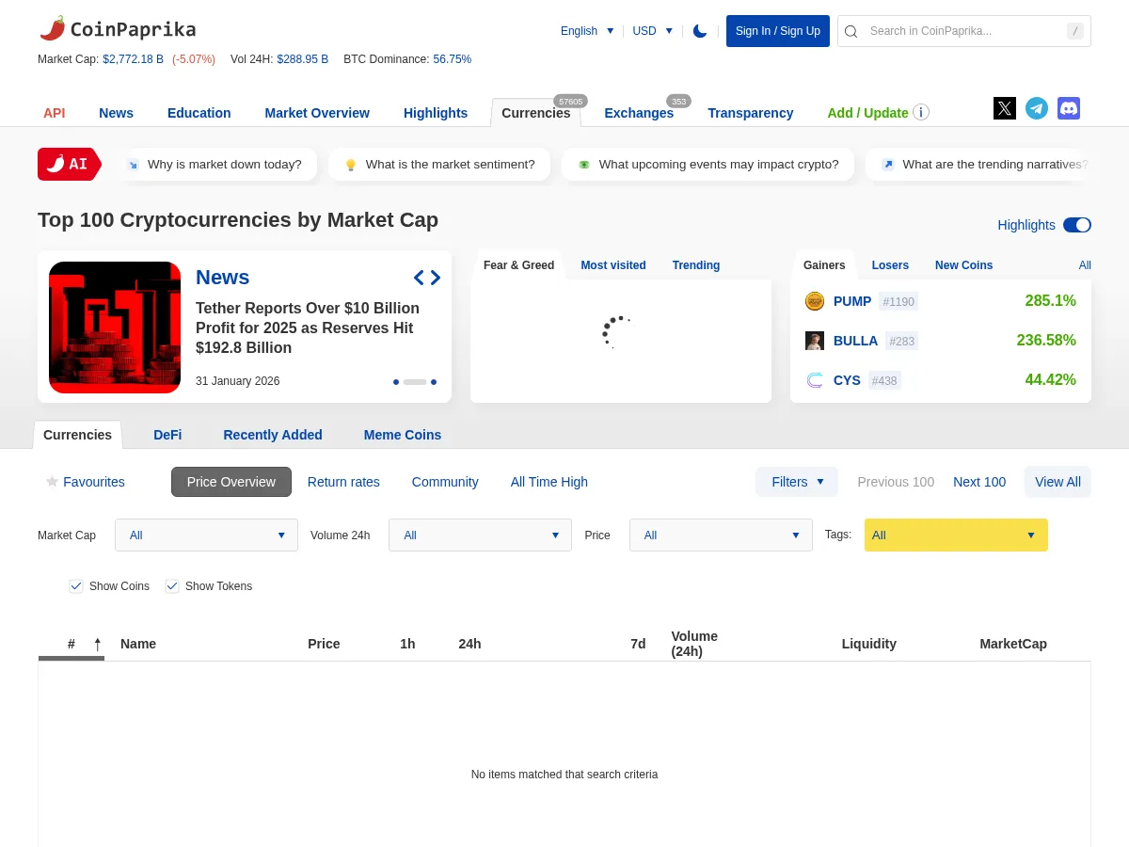Select the first carousel pagination dot
The image size is (1129, 847).
pos(396,382)
